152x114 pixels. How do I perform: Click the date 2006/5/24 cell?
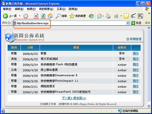click(x=30, y=65)
